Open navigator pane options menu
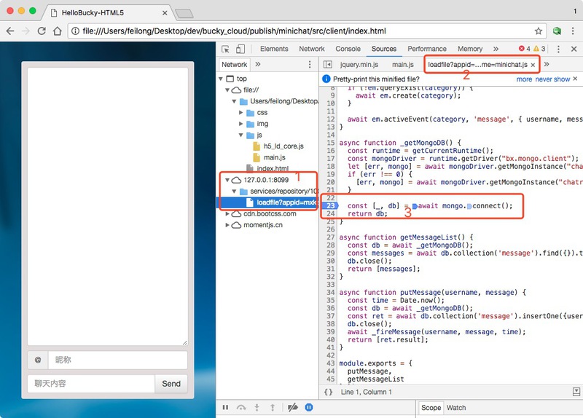This screenshot has width=583, height=418. (309, 65)
